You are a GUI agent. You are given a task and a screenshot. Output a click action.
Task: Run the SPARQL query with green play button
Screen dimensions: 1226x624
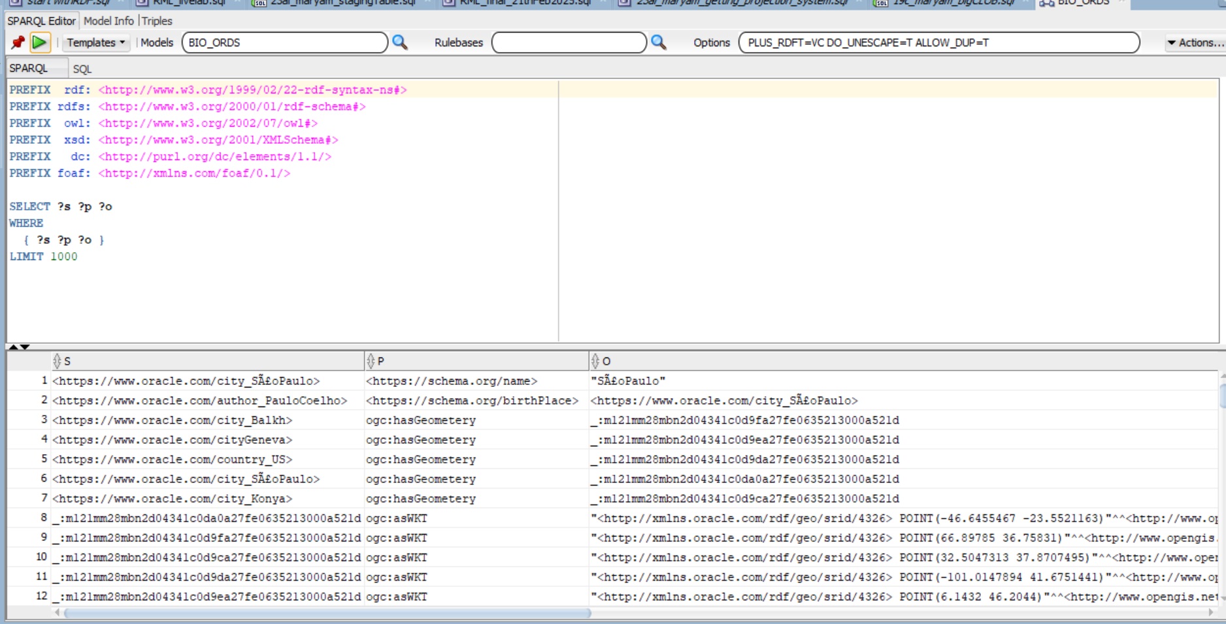tap(39, 42)
